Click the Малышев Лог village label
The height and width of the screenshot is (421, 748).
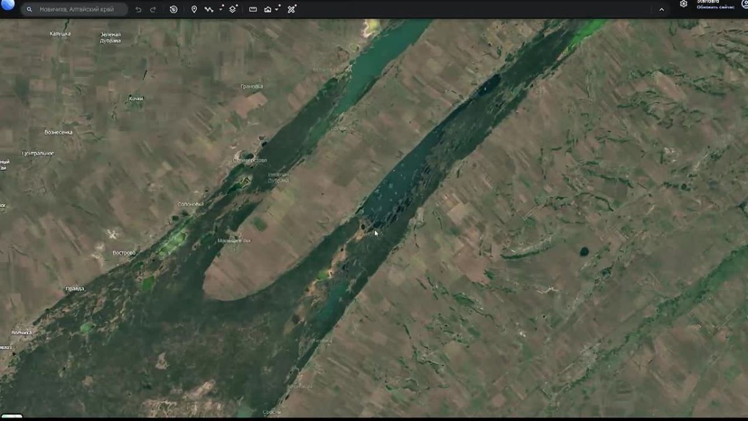(234, 240)
